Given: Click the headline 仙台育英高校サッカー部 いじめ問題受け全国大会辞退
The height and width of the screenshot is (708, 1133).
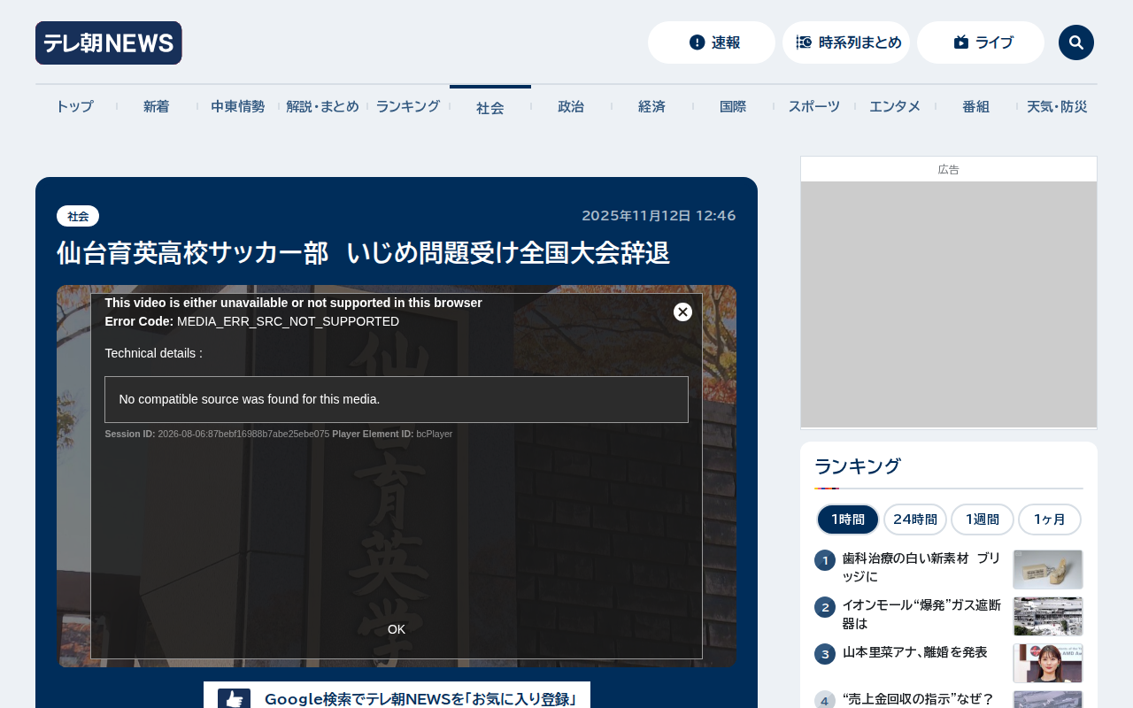Looking at the screenshot, I should (363, 254).
